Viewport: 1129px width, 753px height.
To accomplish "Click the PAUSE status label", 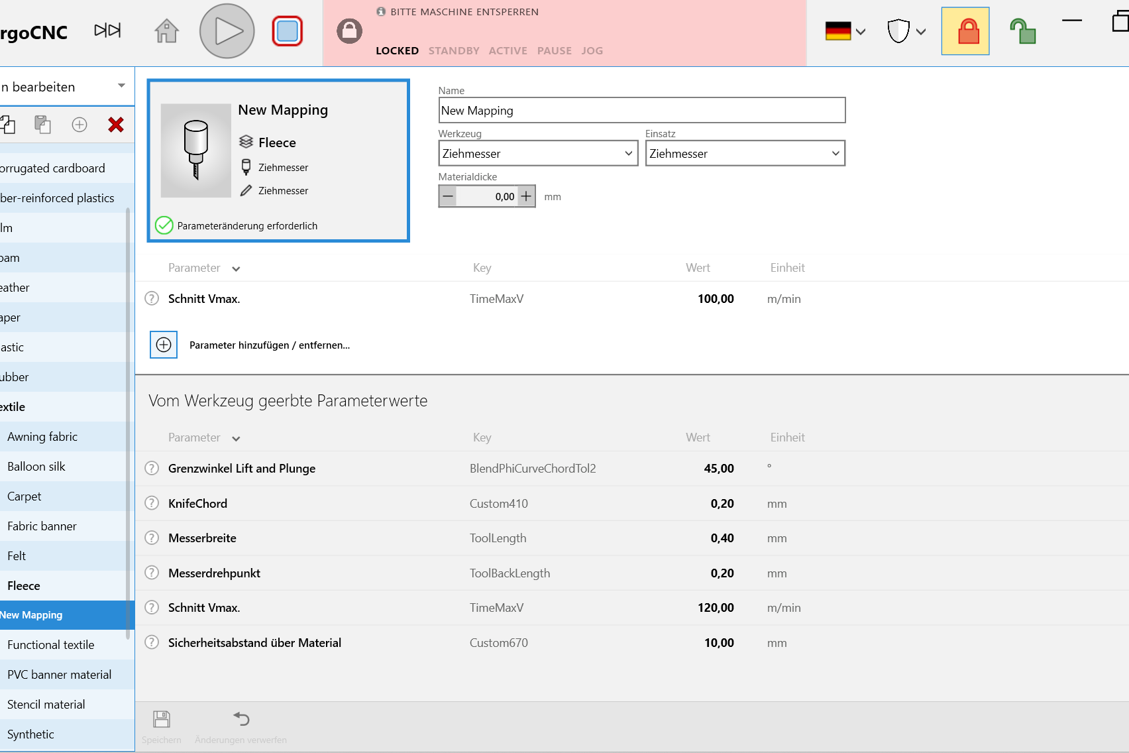I will point(555,51).
